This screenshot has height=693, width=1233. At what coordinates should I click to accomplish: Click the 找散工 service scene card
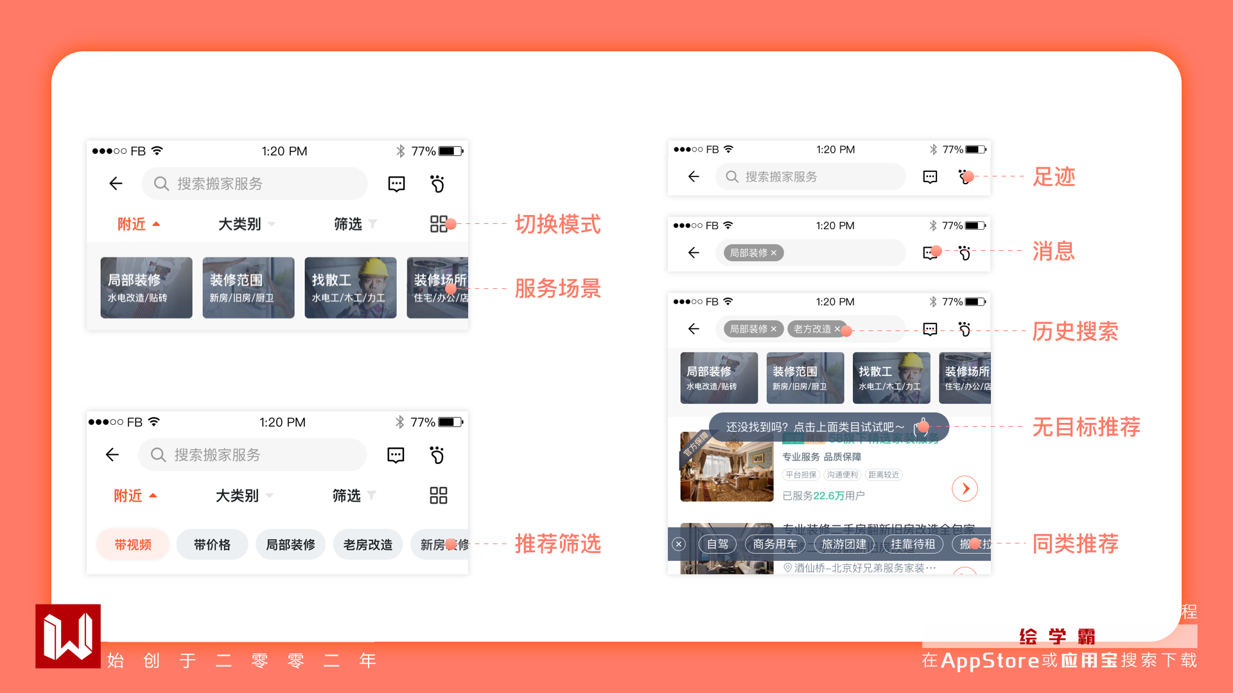[x=350, y=287]
